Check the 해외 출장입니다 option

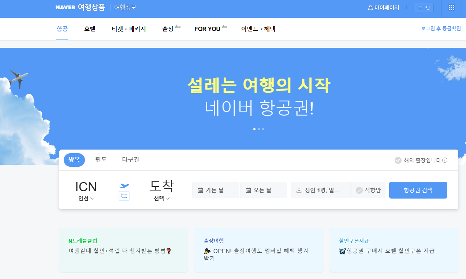[x=398, y=160]
